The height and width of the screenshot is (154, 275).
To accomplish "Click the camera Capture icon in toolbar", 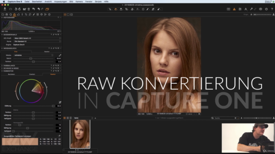I will [10, 9].
